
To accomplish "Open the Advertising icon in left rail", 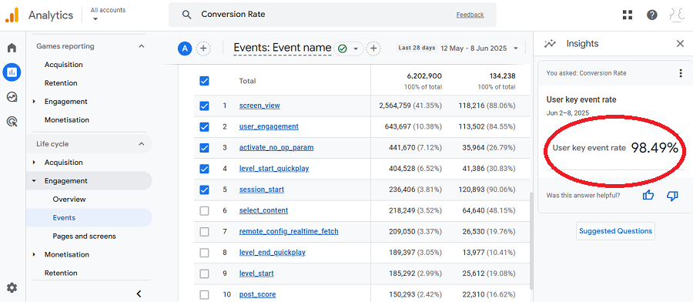I will coord(12,121).
